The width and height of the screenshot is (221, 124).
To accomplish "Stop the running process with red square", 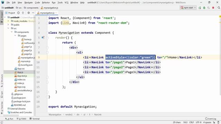I will 213,8.
